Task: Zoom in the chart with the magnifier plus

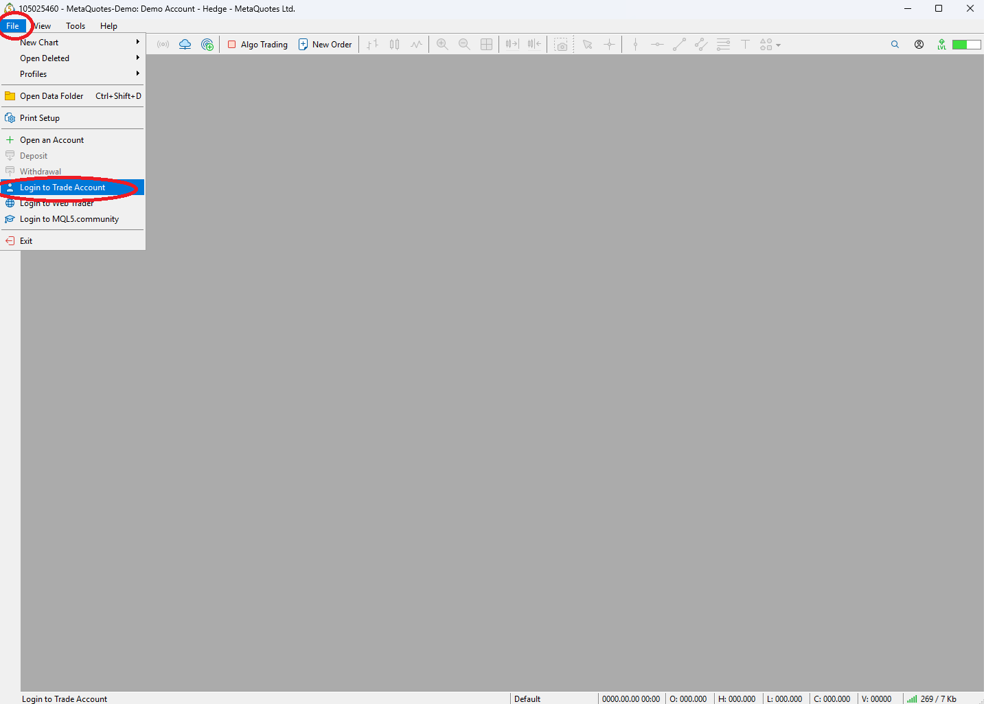Action: 442,45
